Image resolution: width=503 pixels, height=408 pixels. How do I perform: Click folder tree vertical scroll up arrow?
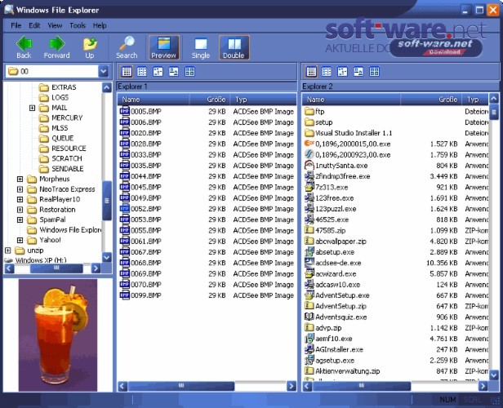coord(107,87)
